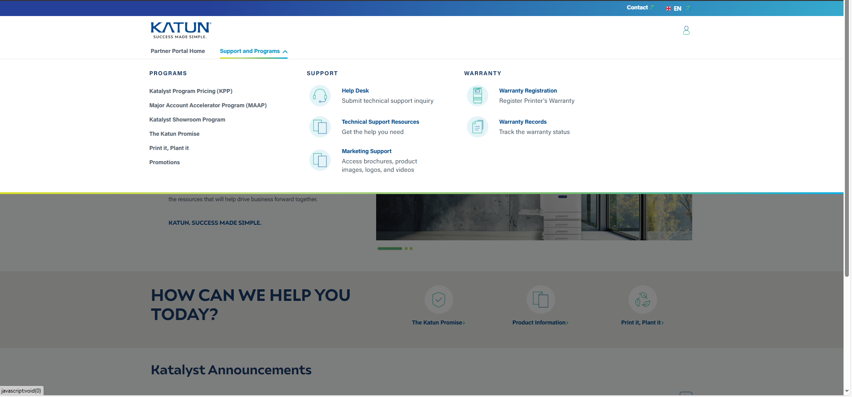Click 'Track the warranty status' text
The image size is (852, 397).
[534, 132]
